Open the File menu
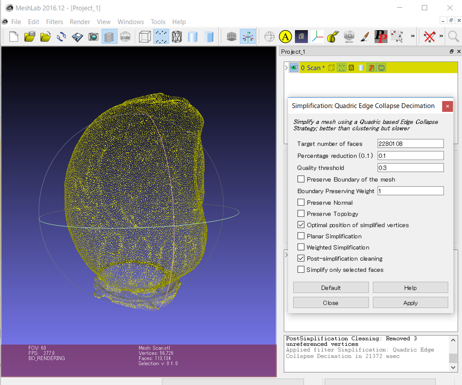This screenshot has width=462, height=385. [16, 22]
